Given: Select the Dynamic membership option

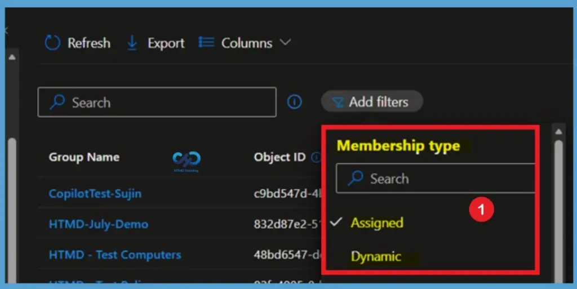Looking at the screenshot, I should point(376,256).
